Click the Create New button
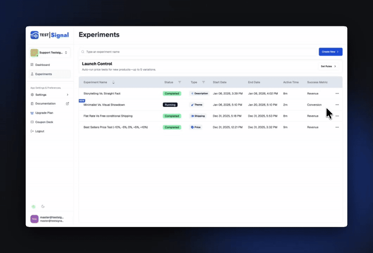The image size is (373, 253). click(x=331, y=52)
